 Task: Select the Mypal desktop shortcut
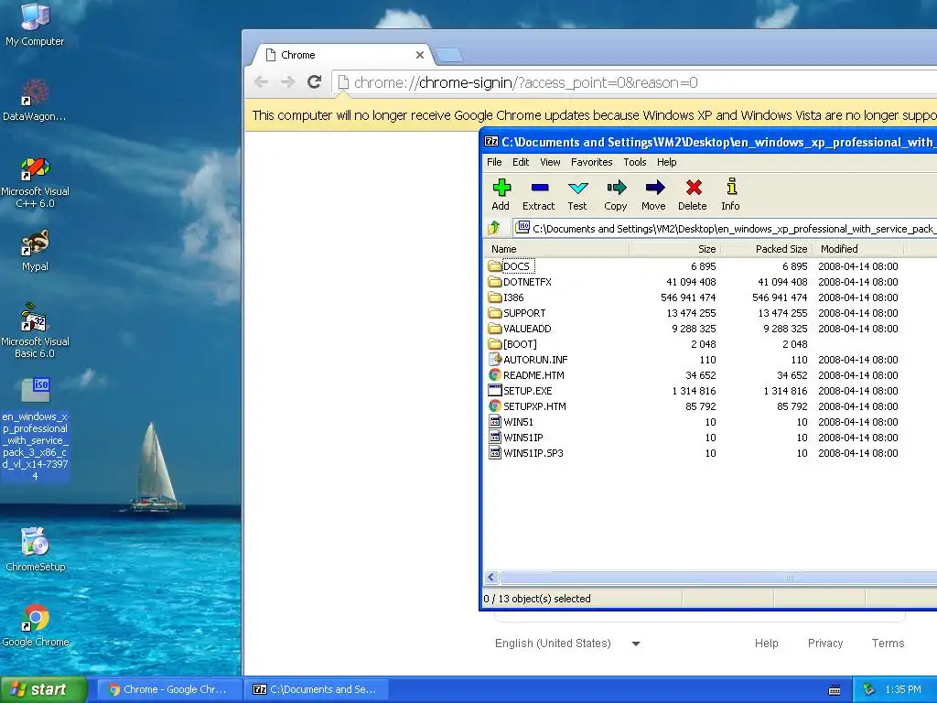[35, 250]
